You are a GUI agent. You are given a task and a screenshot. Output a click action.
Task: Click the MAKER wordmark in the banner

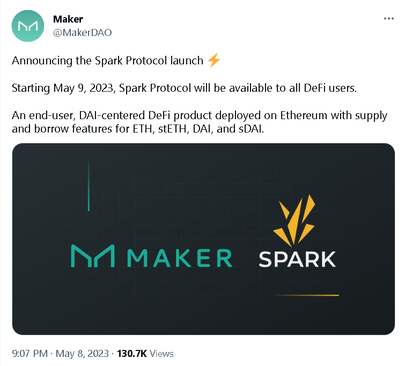click(180, 258)
